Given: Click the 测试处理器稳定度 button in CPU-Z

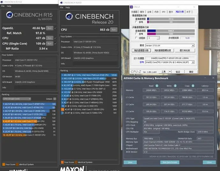Looking at the screenshot, I should [x=163, y=50].
